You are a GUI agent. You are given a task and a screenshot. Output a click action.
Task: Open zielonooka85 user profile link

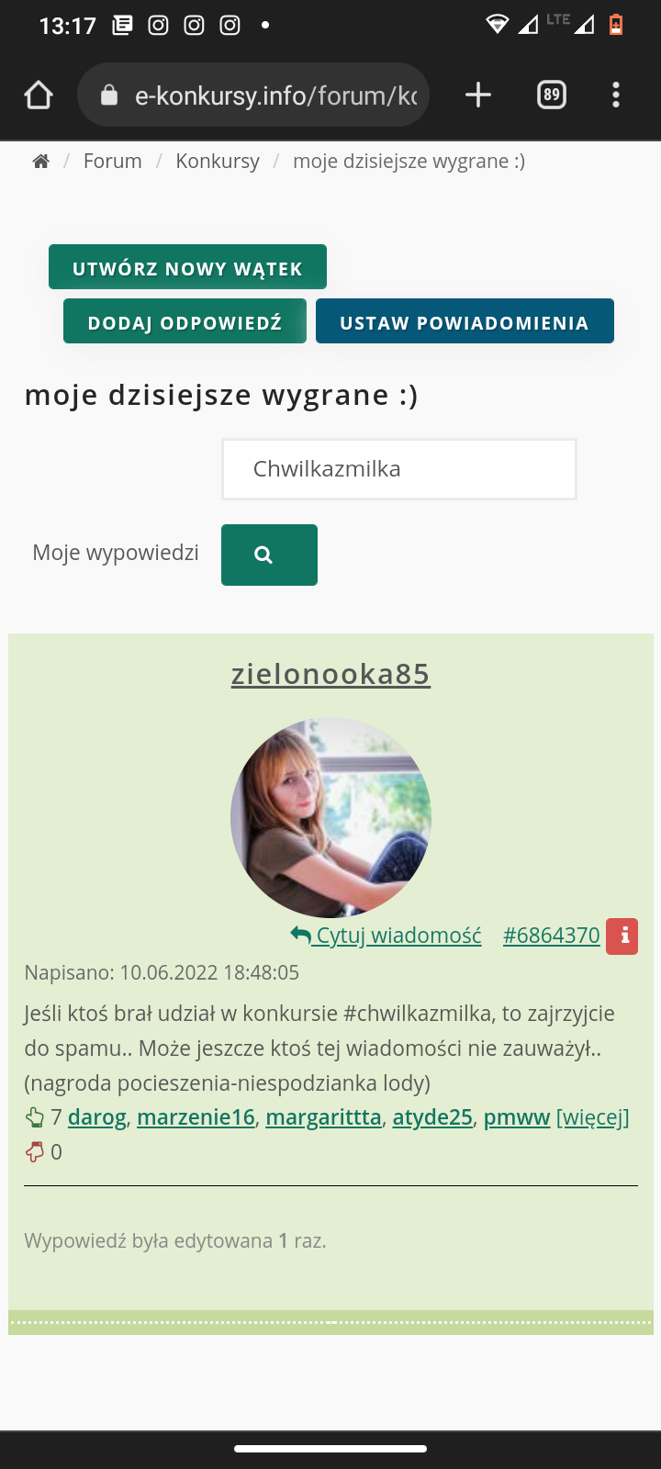pos(330,674)
